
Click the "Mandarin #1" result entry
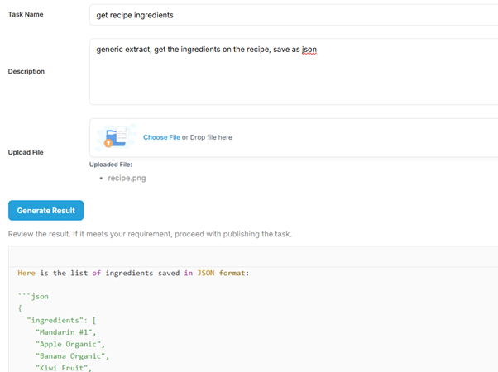[x=65, y=332]
